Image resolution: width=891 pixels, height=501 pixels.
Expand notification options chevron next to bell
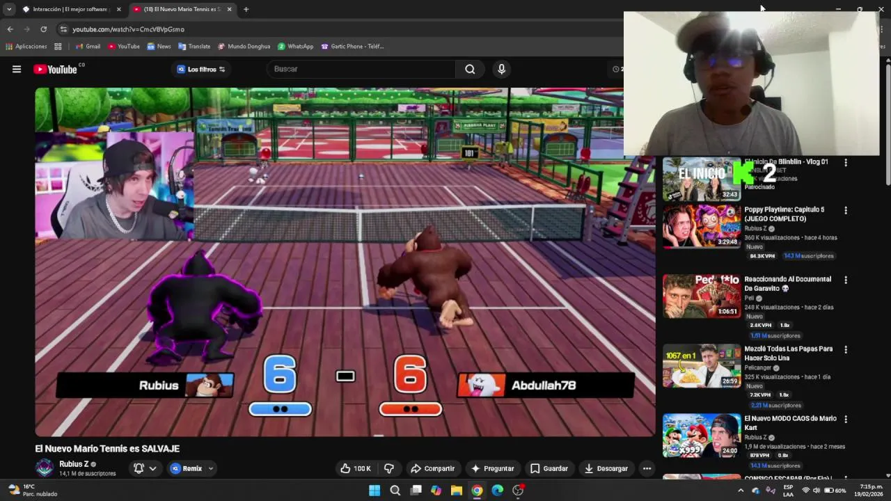[x=152, y=468]
